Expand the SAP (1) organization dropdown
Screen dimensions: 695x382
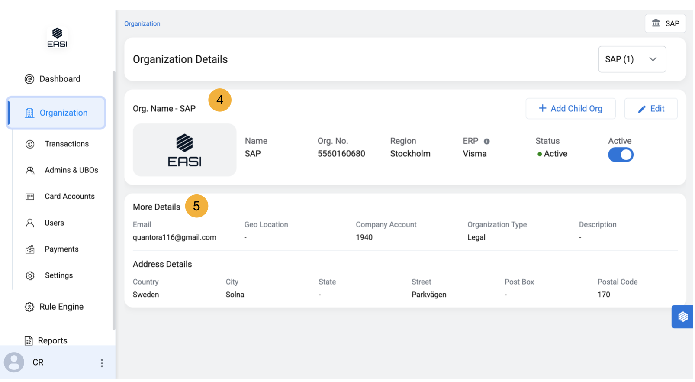click(631, 59)
